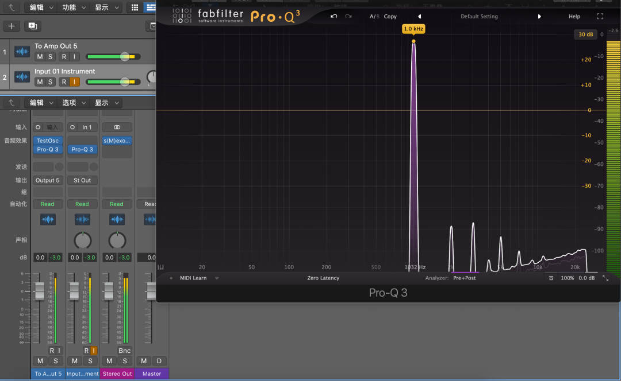Open the 功能 dropdown menu
The height and width of the screenshot is (381, 621).
(72, 7)
